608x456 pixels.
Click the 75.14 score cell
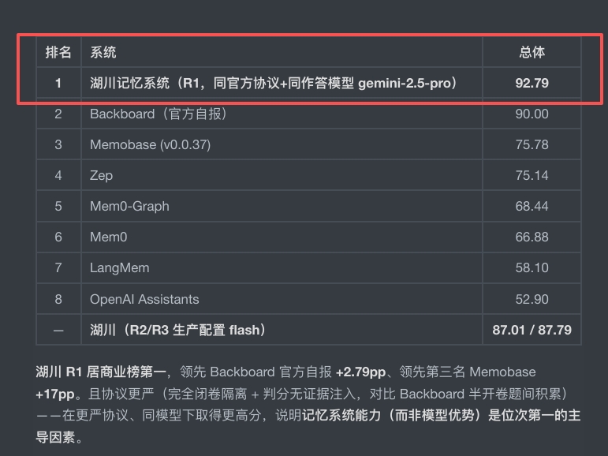[x=532, y=175]
